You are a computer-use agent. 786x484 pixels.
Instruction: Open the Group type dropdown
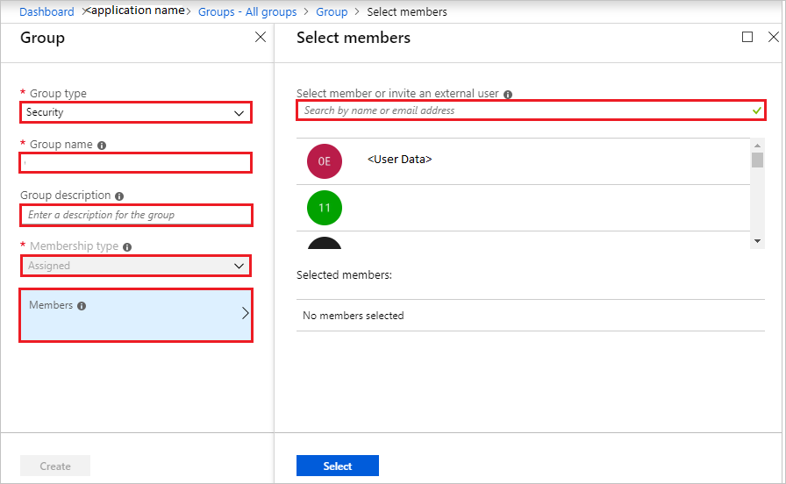[136, 112]
